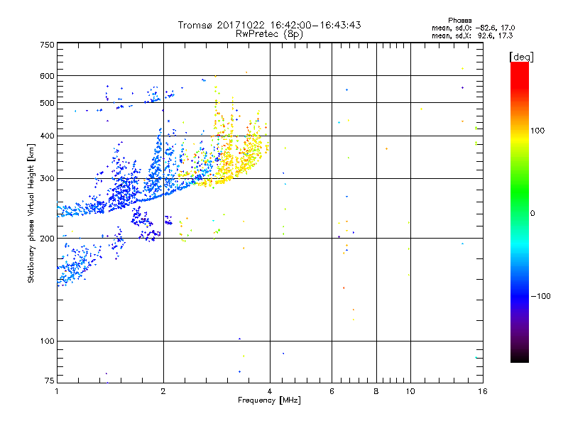Click the 'mean, sd,X: 92.6, 17.3' text
The image size is (568, 426).
click(472, 35)
